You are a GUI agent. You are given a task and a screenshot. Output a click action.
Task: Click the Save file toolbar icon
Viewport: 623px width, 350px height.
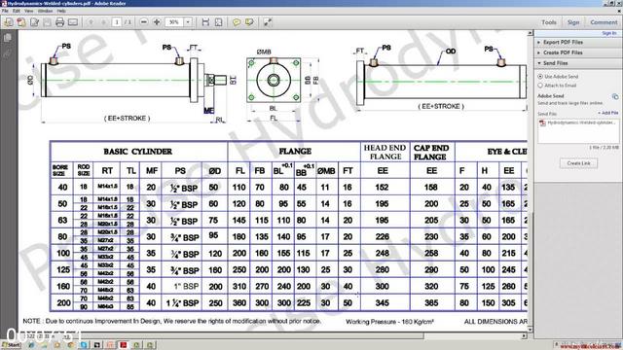[47, 22]
